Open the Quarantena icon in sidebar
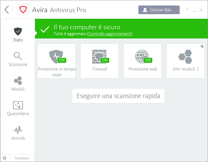The image size is (208, 162). (x=18, y=105)
